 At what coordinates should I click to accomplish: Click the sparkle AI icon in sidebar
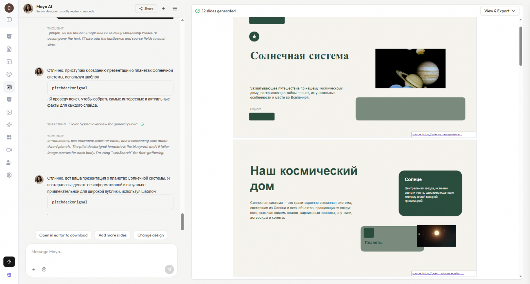pyautogui.click(x=9, y=125)
